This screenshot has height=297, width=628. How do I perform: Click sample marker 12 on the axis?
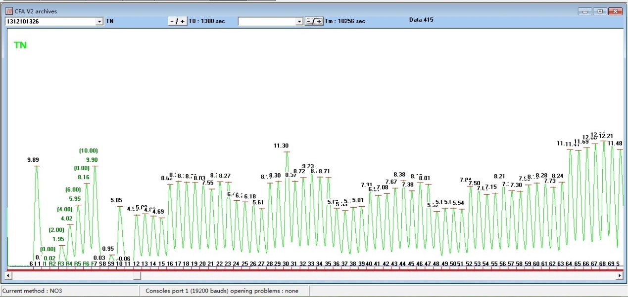coord(136,264)
